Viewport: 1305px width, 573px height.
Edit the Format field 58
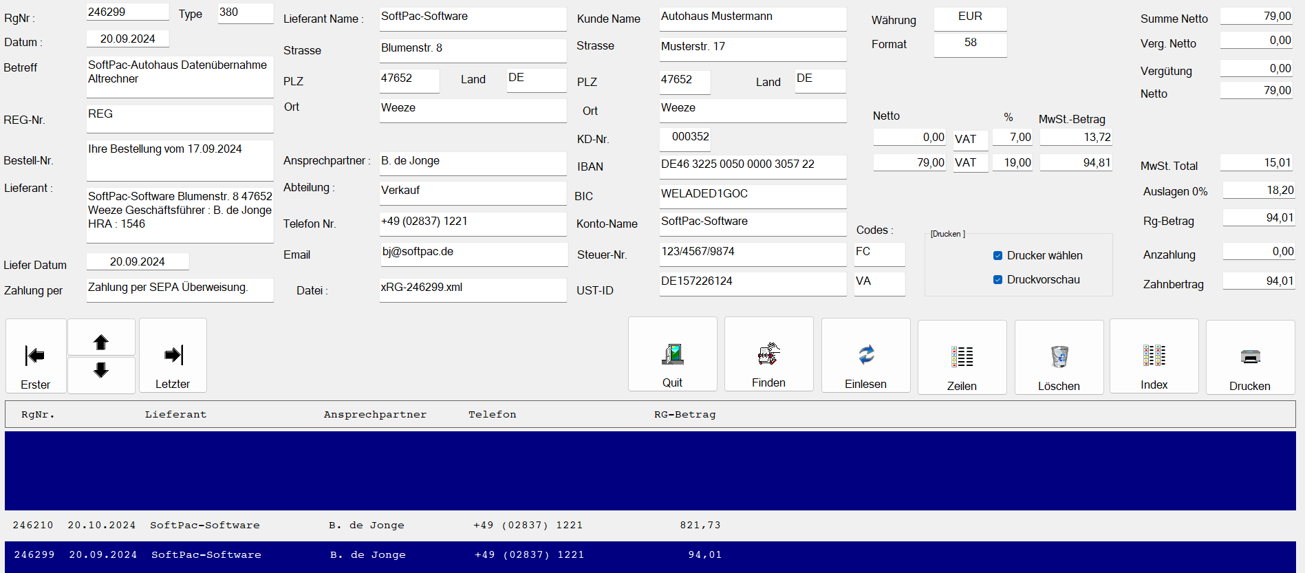(971, 45)
